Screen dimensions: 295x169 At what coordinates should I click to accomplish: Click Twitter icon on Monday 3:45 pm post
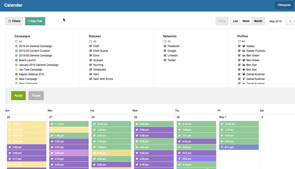click(52, 165)
